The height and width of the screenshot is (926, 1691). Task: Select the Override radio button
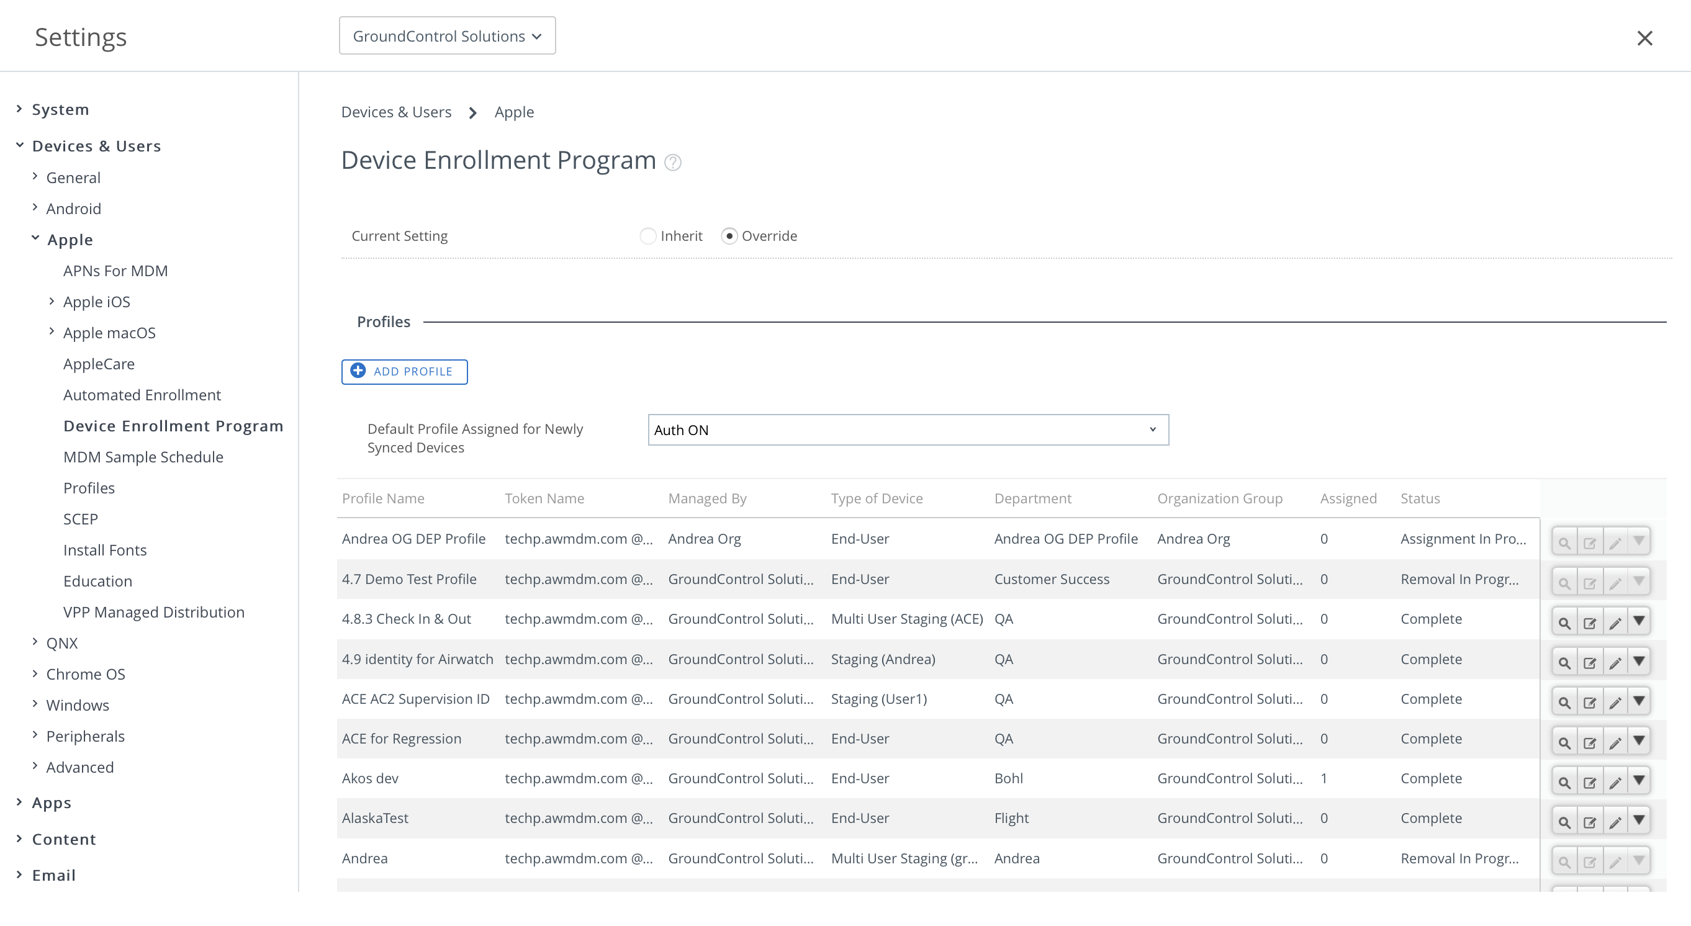pyautogui.click(x=729, y=236)
